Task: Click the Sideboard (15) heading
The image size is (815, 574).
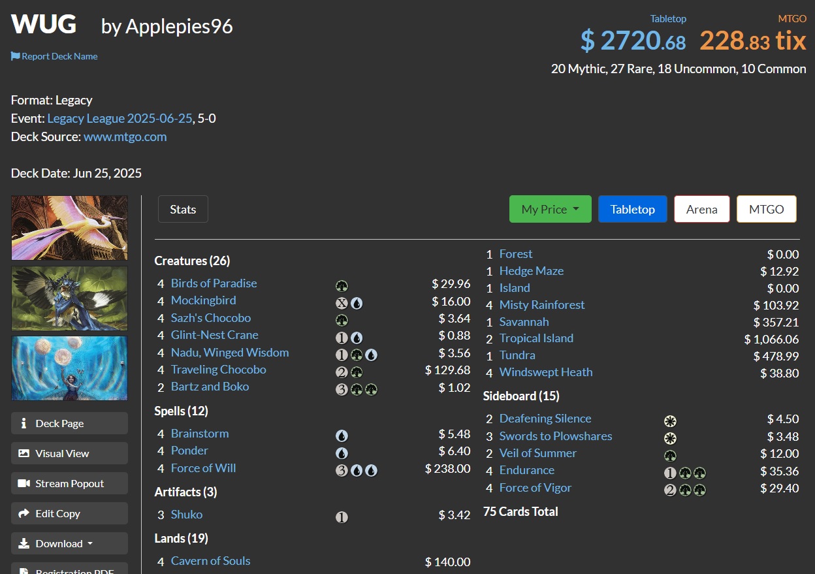Action: click(521, 396)
